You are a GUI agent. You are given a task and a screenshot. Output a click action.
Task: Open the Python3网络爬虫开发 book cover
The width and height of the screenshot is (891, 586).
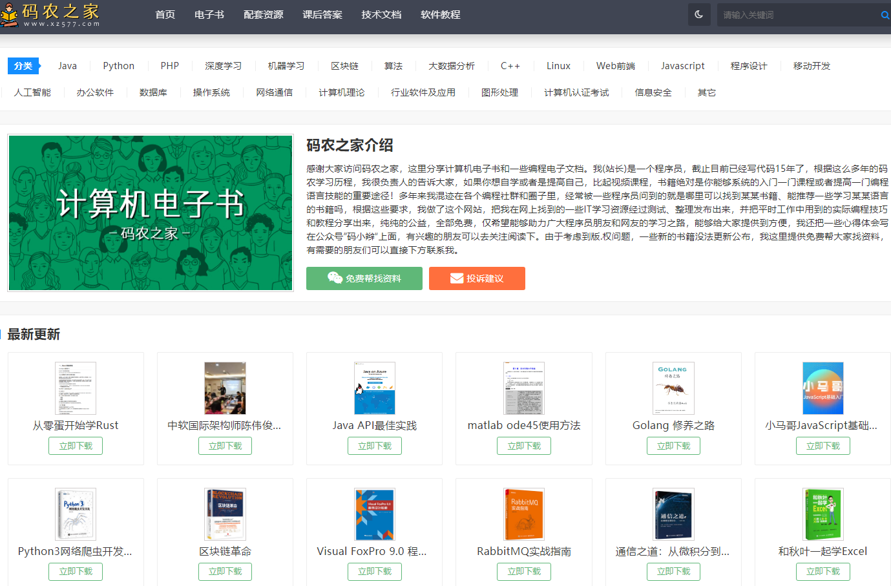76,514
